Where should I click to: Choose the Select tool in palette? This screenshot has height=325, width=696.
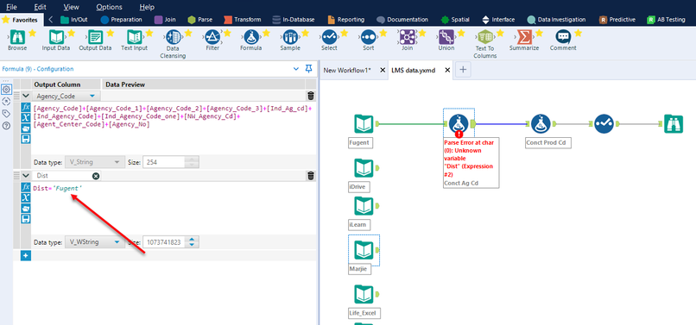pos(329,37)
